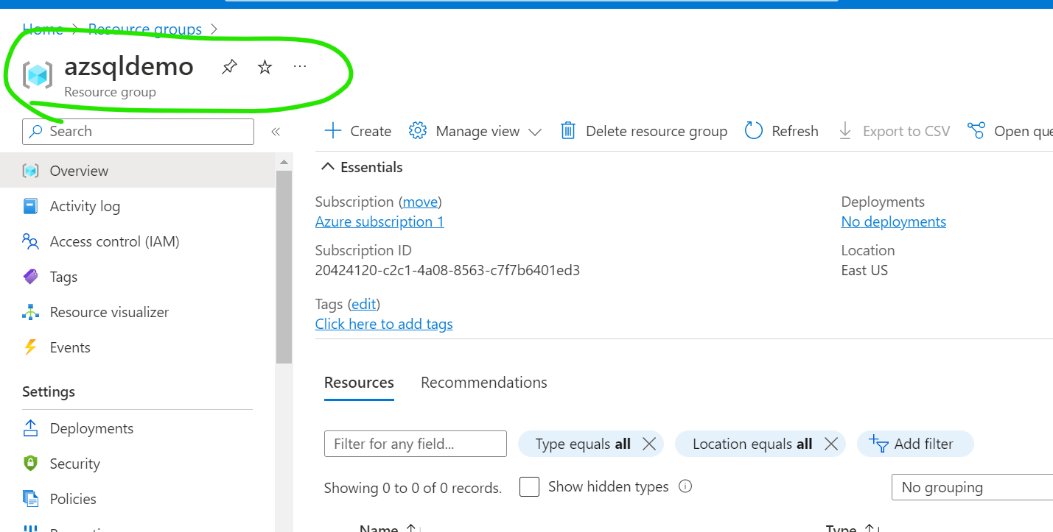The width and height of the screenshot is (1053, 532).
Task: Open the Manage view dropdown
Action: pyautogui.click(x=475, y=131)
